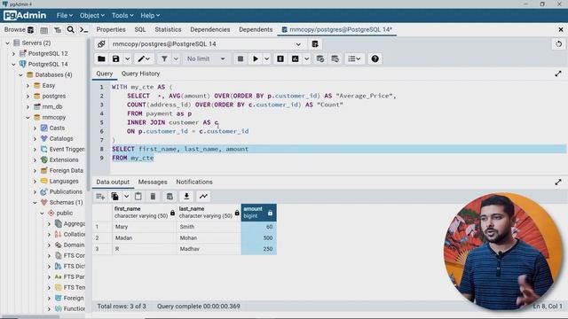This screenshot has height=319, width=568.
Task: Click the Delete trash icon in Data output
Action: [x=153, y=197]
